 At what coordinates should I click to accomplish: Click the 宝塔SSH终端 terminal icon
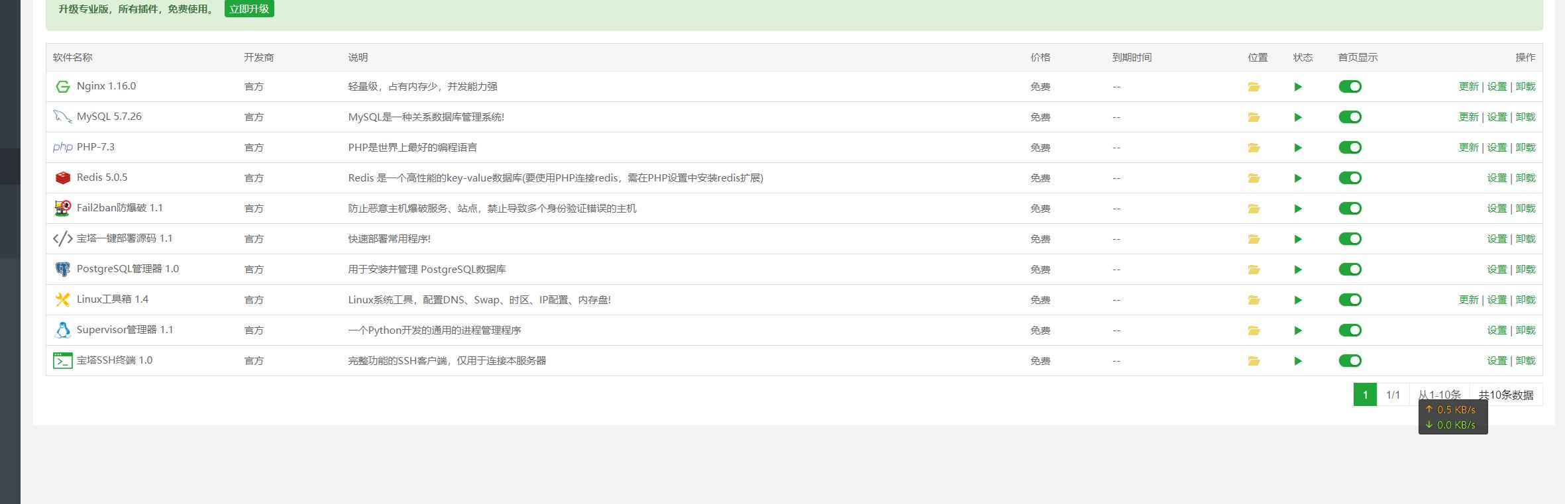(62, 361)
